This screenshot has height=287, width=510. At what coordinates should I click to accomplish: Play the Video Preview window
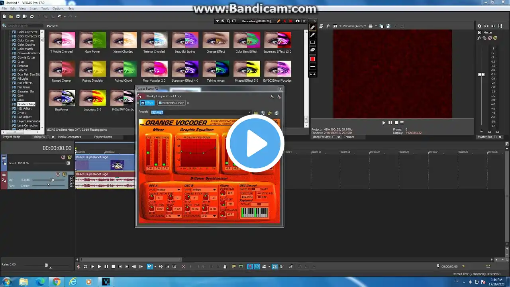(384, 123)
